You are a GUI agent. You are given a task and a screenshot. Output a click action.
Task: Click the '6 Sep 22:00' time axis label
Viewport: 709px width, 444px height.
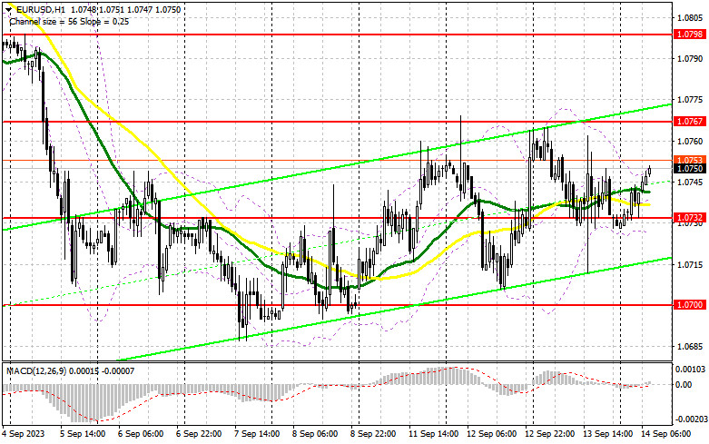(x=199, y=434)
